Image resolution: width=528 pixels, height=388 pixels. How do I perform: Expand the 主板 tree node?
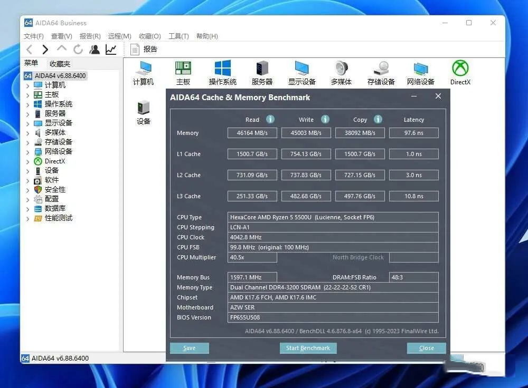[27, 95]
